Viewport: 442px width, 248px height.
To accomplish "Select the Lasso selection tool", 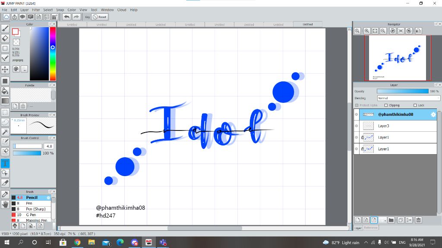I will tap(5, 122).
